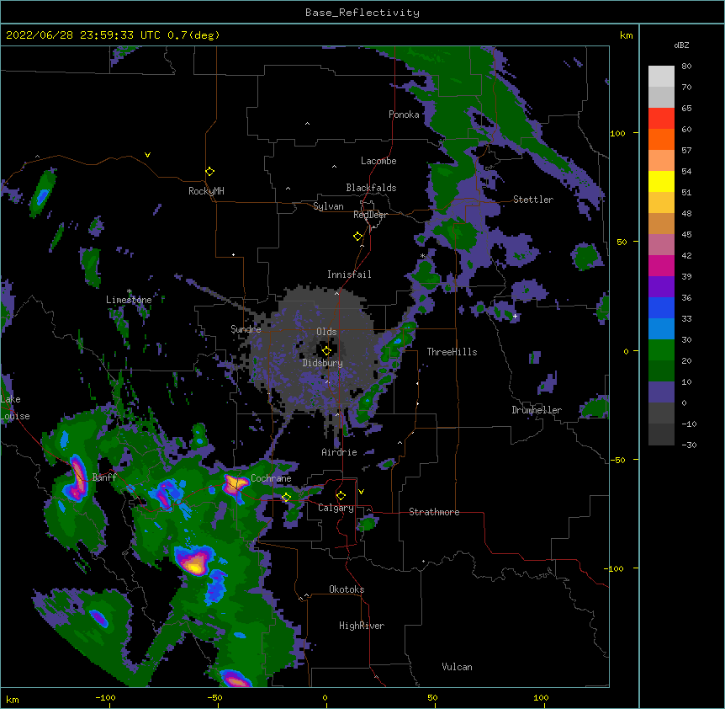Pick the dark orange 57-60 dBZ legend band
This screenshot has height=709, width=725.
pyautogui.click(x=661, y=139)
